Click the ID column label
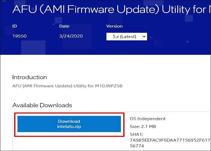The image size is (211, 151). click(x=14, y=26)
